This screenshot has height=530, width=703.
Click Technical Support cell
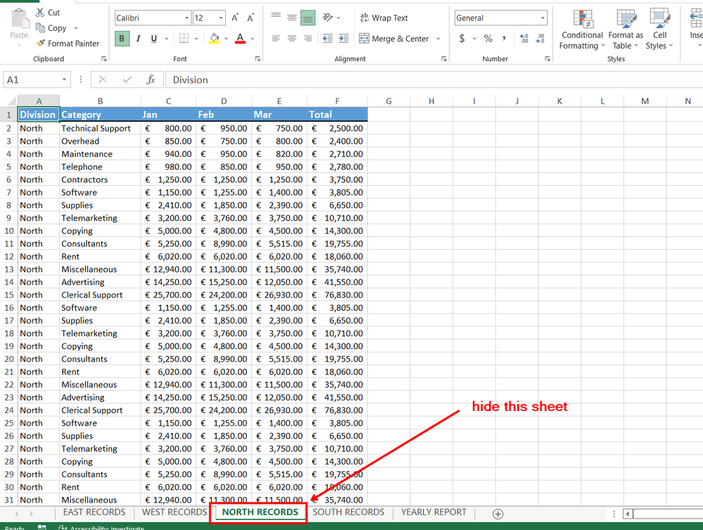(x=100, y=128)
